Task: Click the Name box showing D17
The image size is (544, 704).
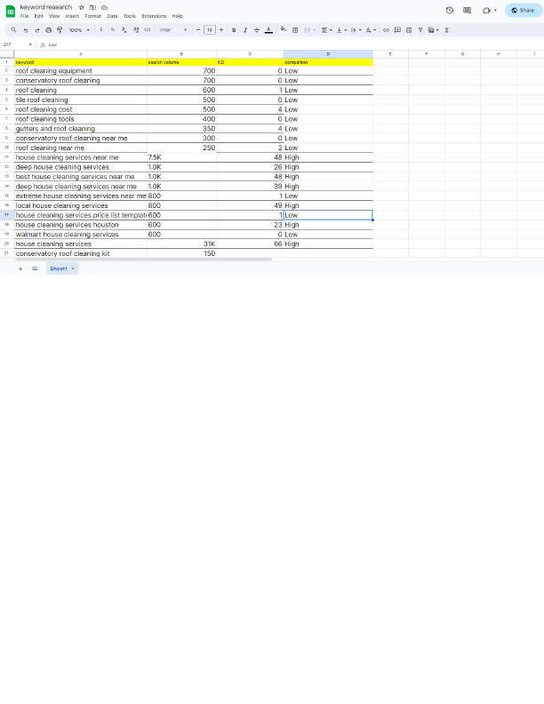Action: coord(17,44)
